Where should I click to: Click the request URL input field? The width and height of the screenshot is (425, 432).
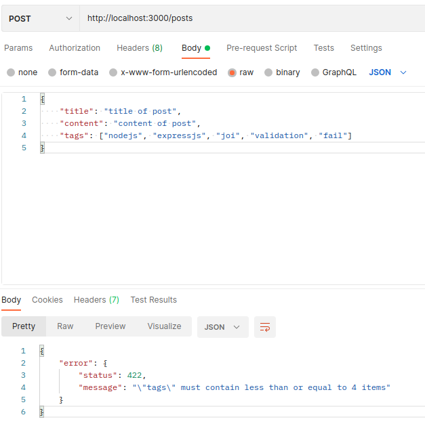251,19
